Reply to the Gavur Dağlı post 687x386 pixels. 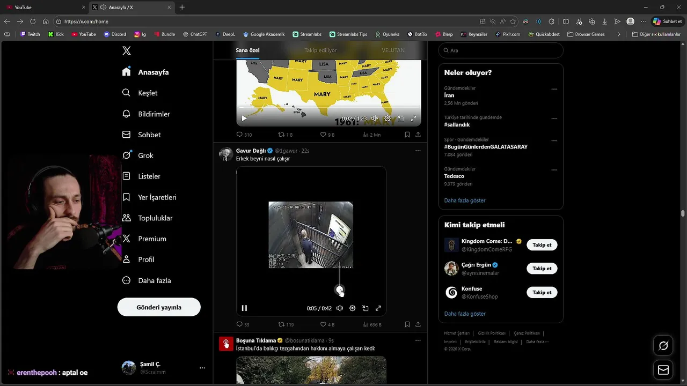click(243, 324)
